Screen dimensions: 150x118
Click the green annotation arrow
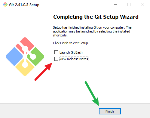(92, 93)
